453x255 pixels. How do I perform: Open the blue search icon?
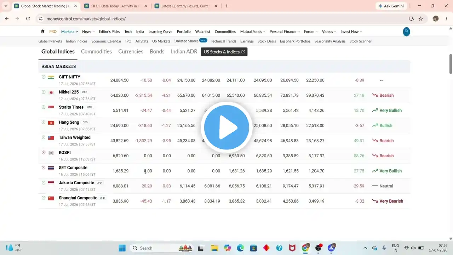click(407, 32)
